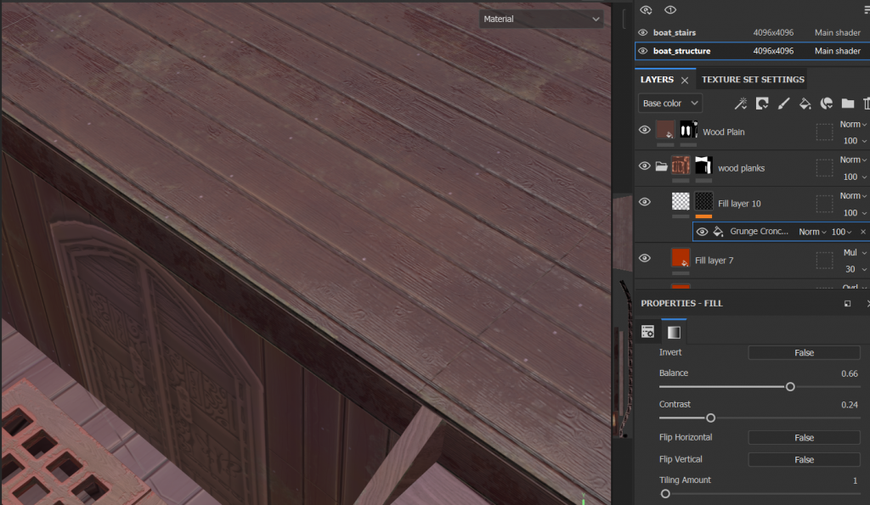
Task: Toggle Flip Horizontal False button
Action: click(804, 437)
